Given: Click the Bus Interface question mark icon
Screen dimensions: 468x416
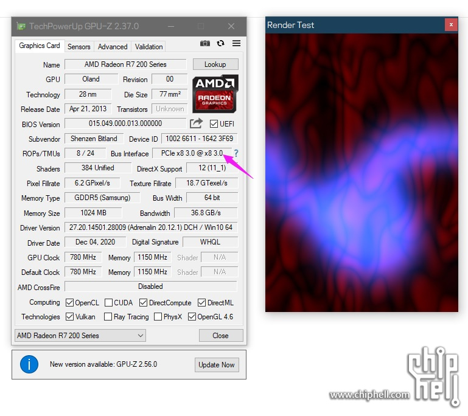Looking at the screenshot, I should click(236, 153).
